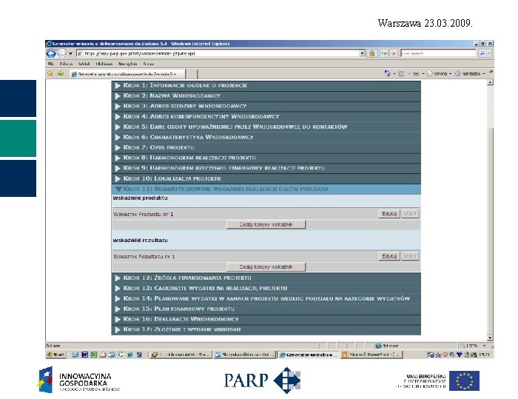
Task: Refresh the page with the green arrows icon
Action: coord(384,53)
